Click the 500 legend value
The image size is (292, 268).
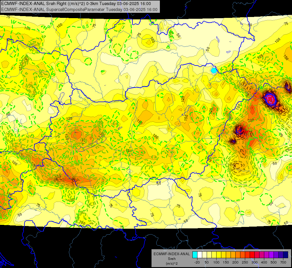point(274,262)
